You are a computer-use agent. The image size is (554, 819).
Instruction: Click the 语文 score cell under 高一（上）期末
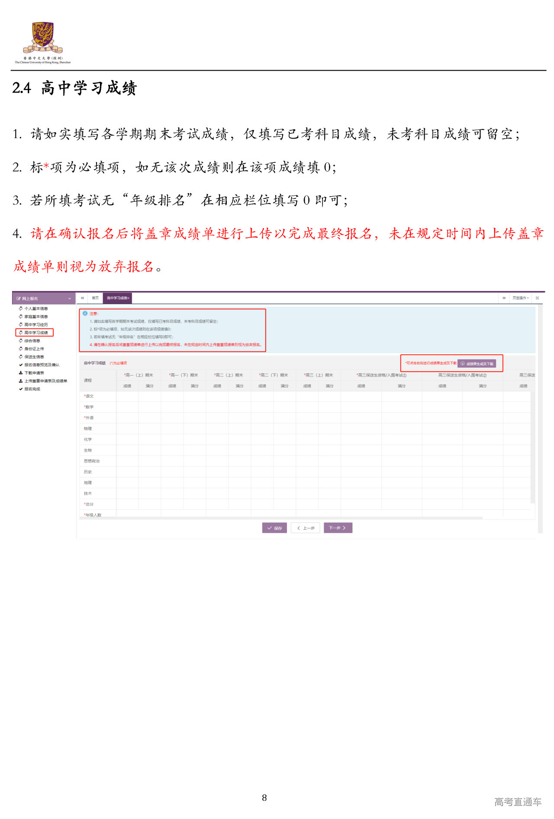pyautogui.click(x=127, y=396)
